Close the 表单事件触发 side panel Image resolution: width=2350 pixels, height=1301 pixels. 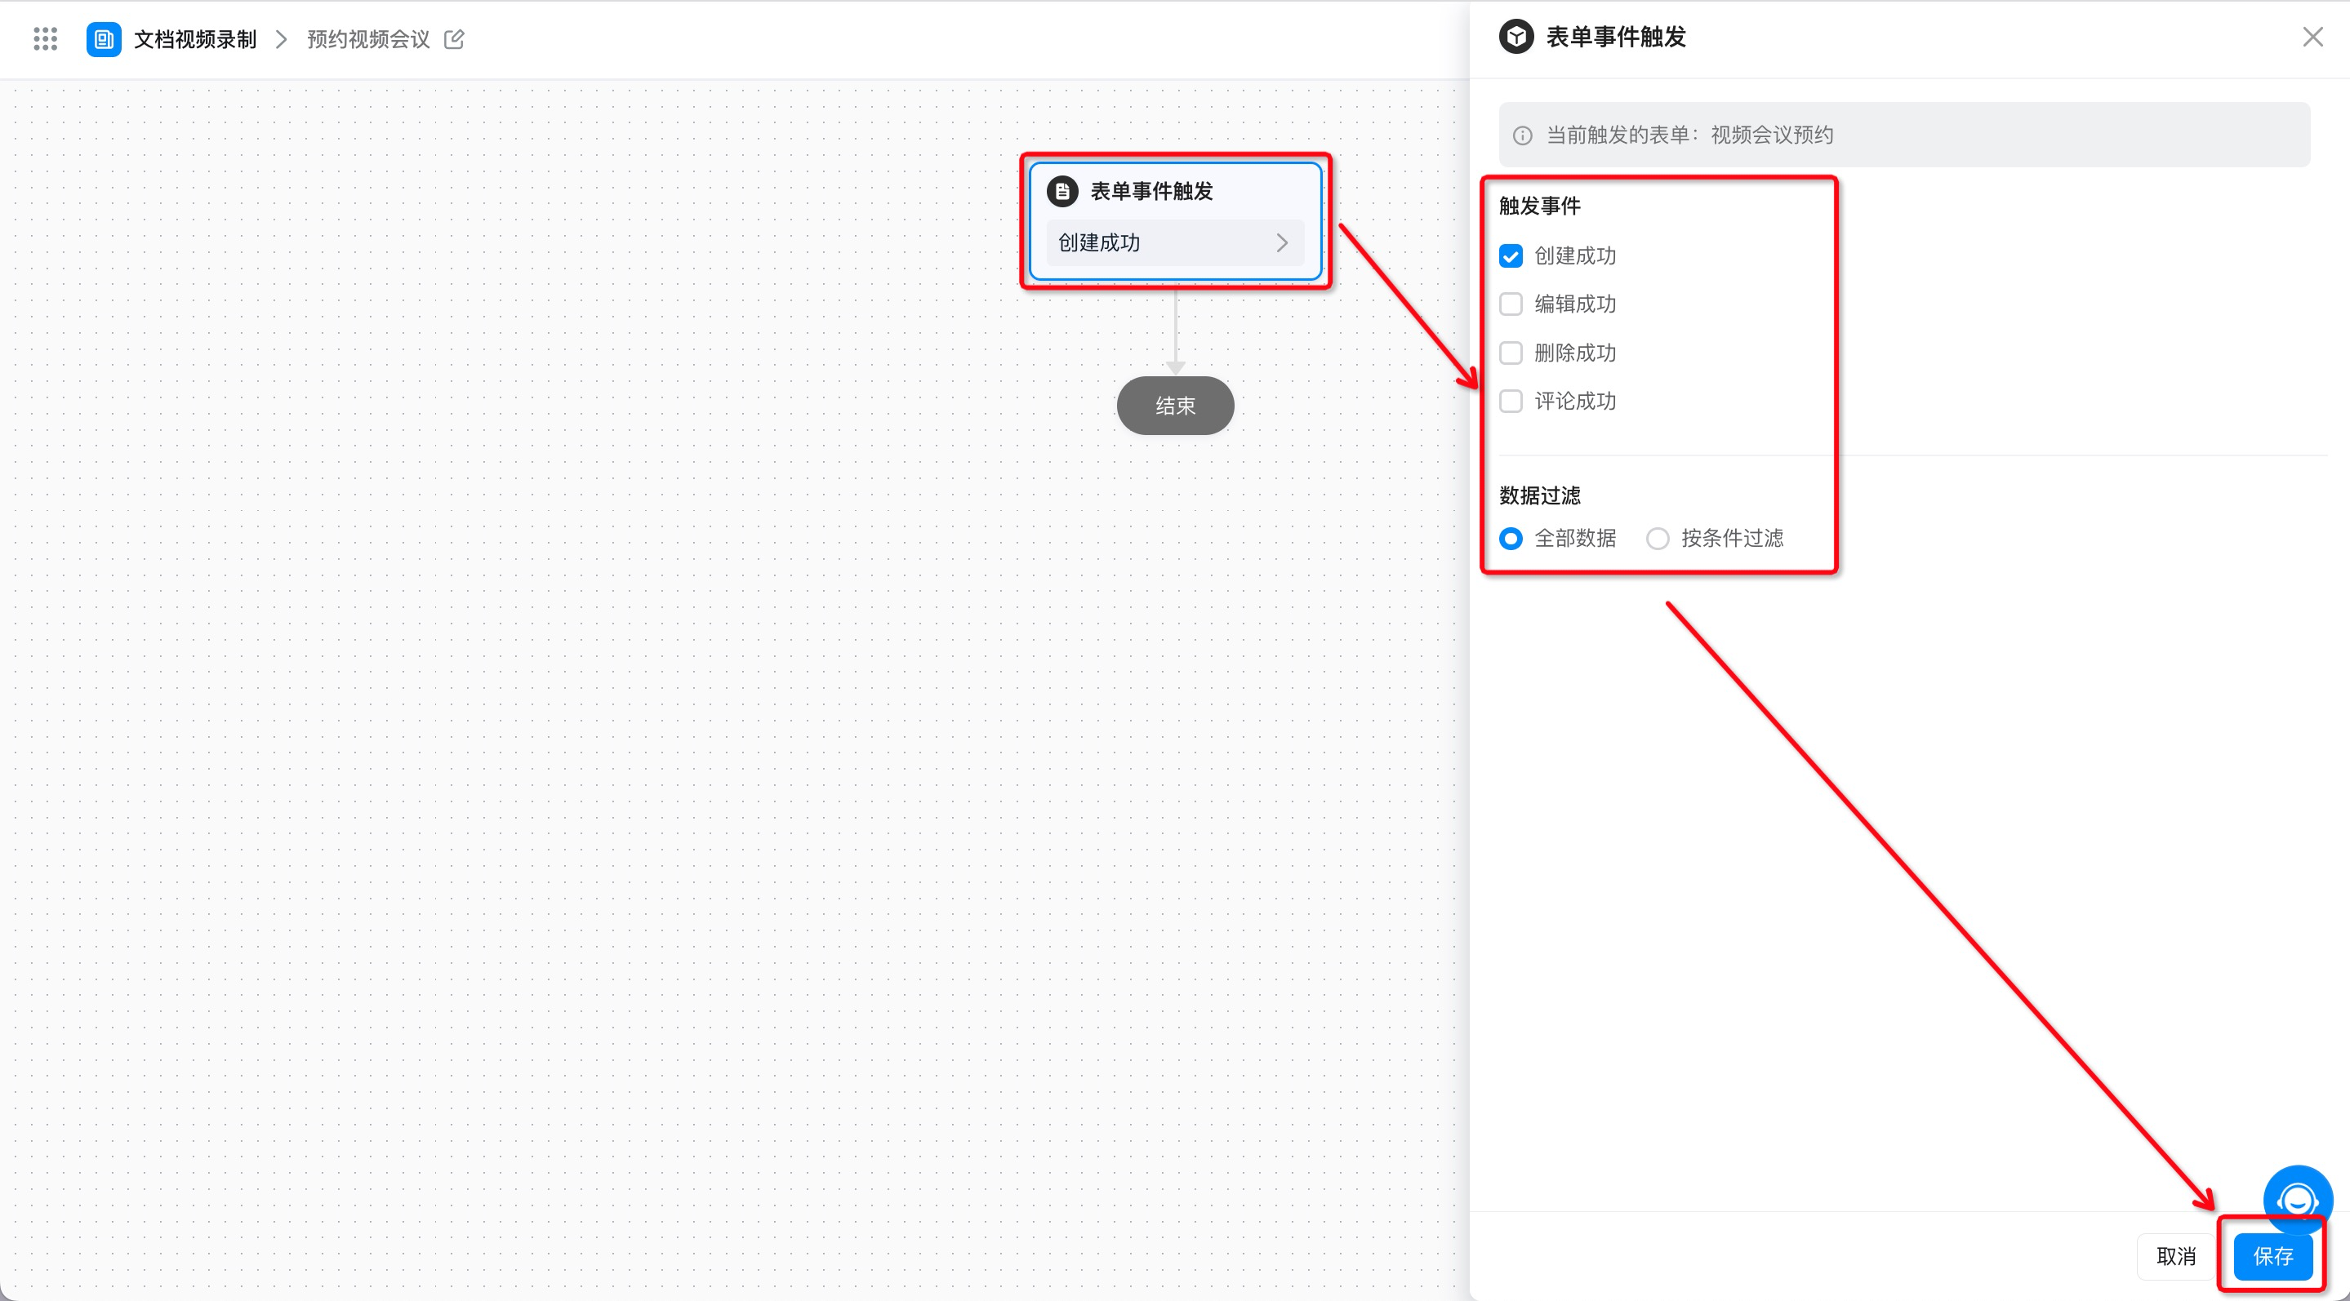[2312, 38]
